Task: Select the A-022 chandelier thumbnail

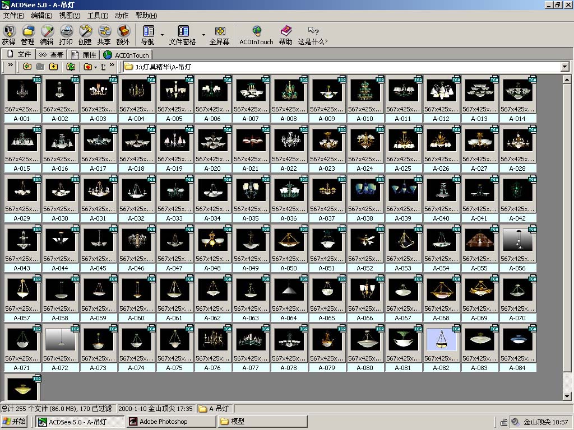Action: coord(289,141)
